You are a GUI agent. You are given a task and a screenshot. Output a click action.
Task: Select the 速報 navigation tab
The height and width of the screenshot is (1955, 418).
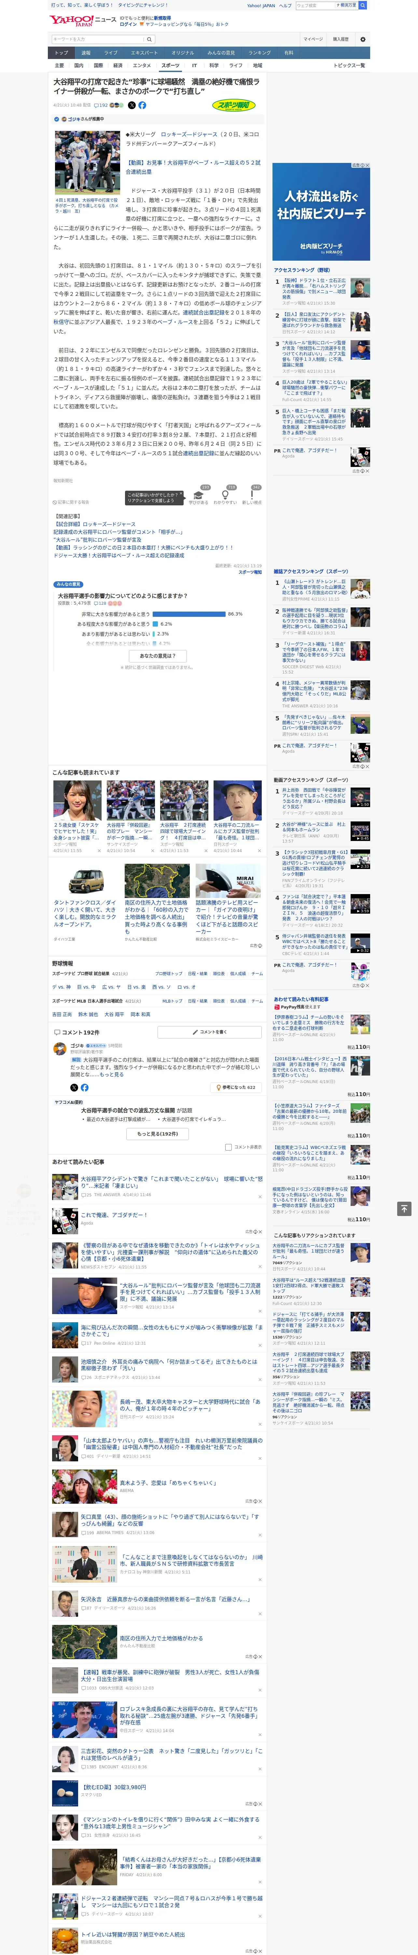(x=86, y=53)
